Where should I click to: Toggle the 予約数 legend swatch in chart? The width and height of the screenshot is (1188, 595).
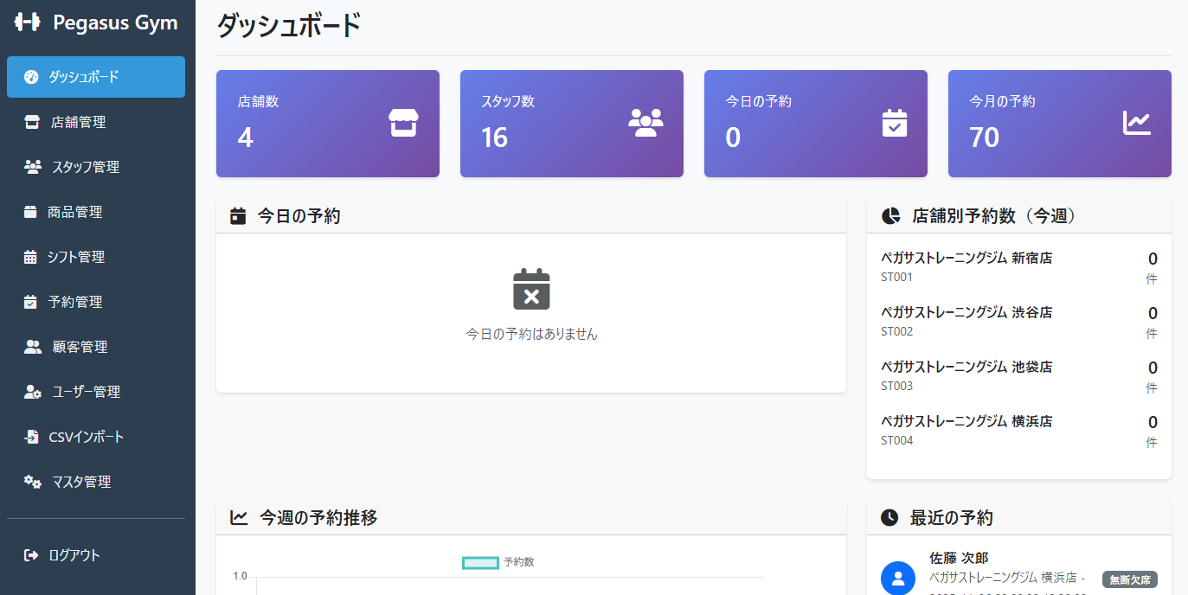tap(480, 563)
